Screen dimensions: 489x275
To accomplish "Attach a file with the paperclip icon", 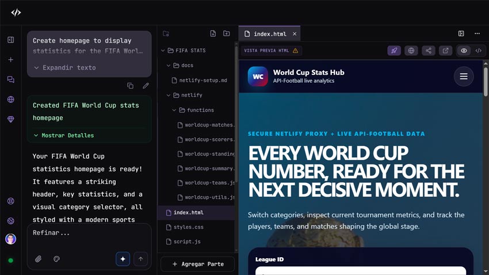I will (x=38, y=259).
